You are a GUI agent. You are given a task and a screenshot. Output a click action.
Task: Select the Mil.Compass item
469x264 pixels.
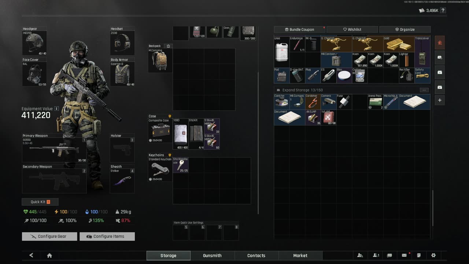[297, 102]
